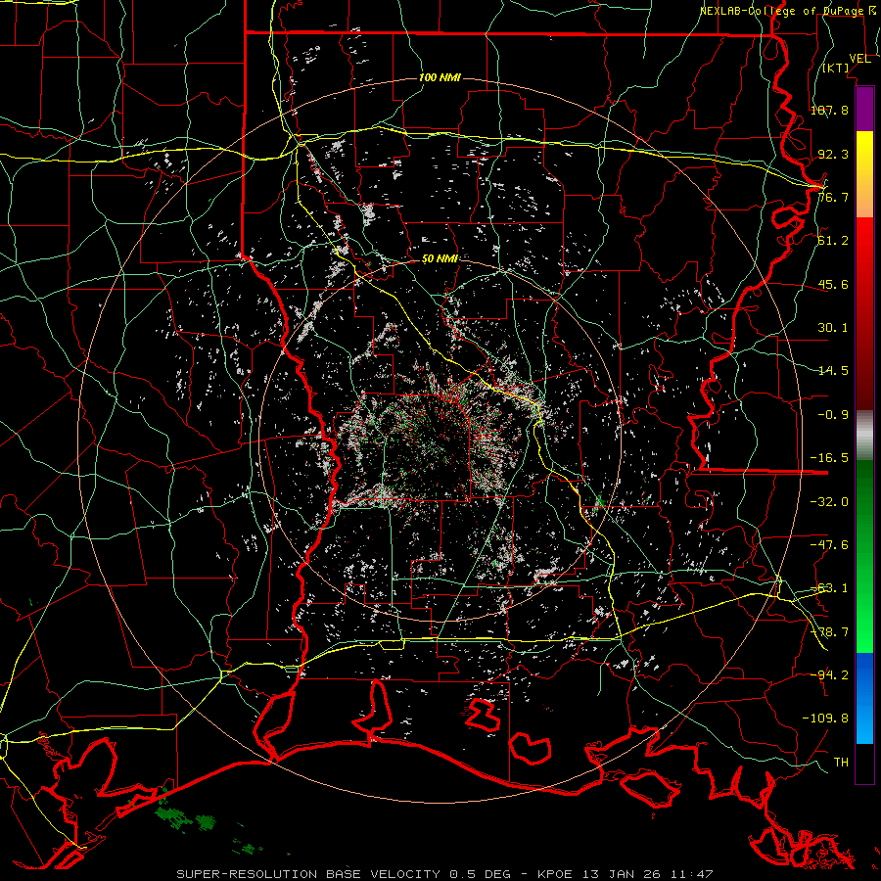Screen dimensions: 881x881
Task: Click the -94.2 velocity scale value
Action: [829, 675]
